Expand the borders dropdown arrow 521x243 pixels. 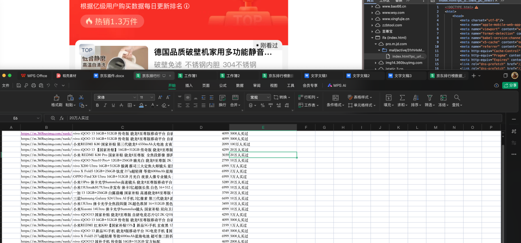click(134, 105)
